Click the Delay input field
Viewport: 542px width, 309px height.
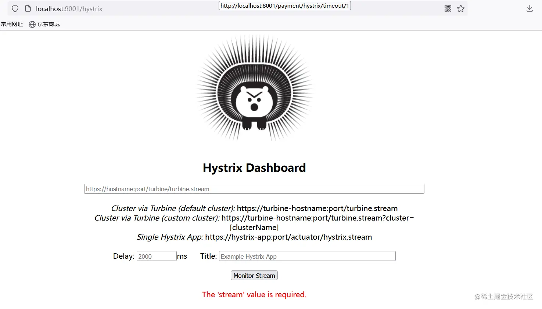[157, 256]
